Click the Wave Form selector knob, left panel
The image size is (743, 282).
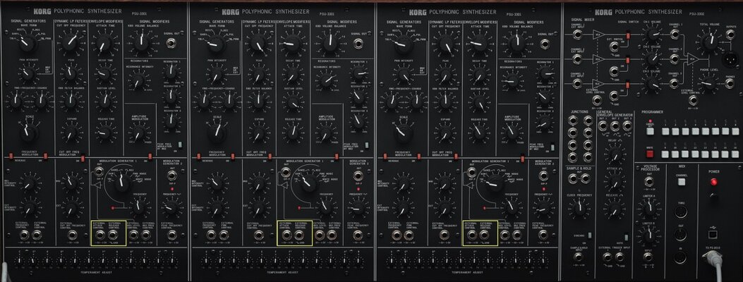(28, 44)
